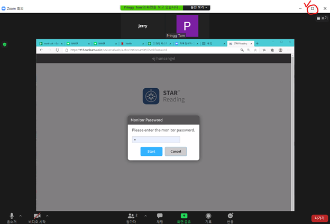Open the chat (채팅) panel
This screenshot has width=330, height=224.
click(x=160, y=218)
